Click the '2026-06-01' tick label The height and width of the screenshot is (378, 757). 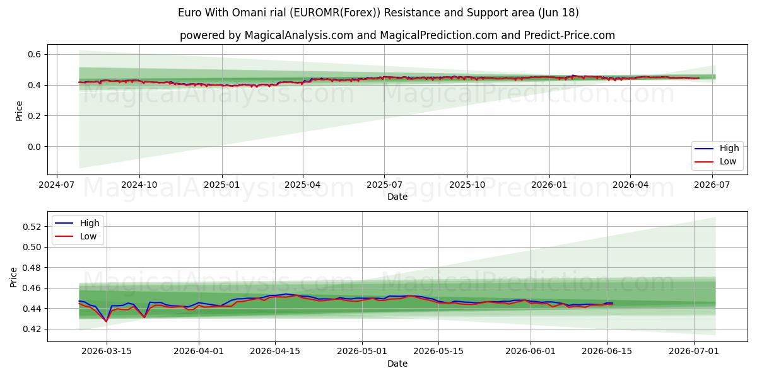pyautogui.click(x=531, y=352)
